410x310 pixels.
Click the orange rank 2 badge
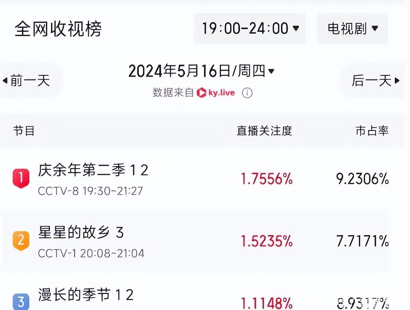[x=21, y=240]
